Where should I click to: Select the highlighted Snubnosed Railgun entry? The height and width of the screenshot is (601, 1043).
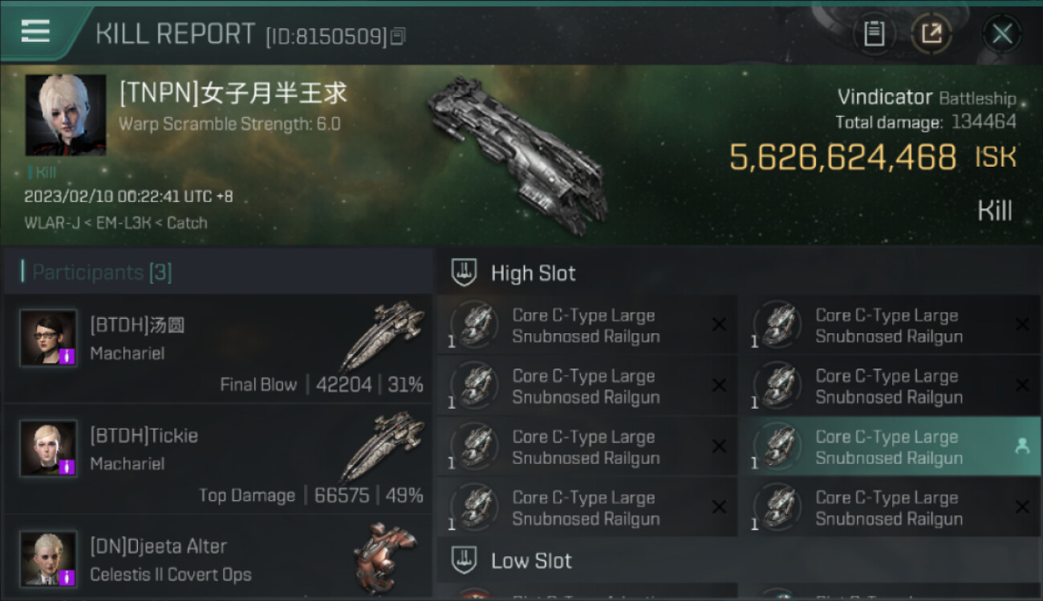pos(890,447)
